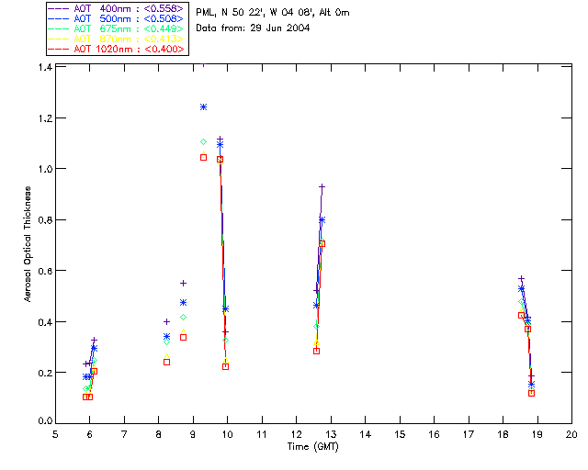Screen dimensions: 588x470
Task: Click the blue dashed line swatch in legend
Action: point(59,19)
